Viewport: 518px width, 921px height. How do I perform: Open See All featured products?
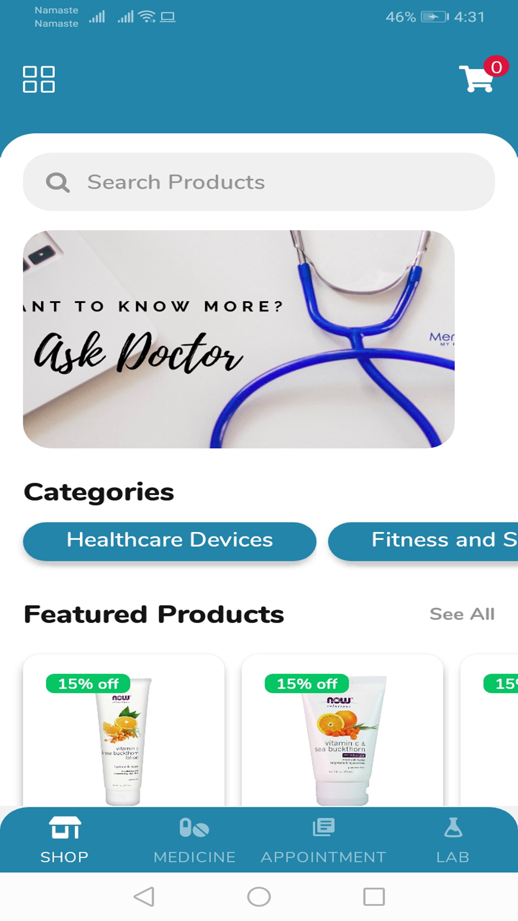click(462, 614)
